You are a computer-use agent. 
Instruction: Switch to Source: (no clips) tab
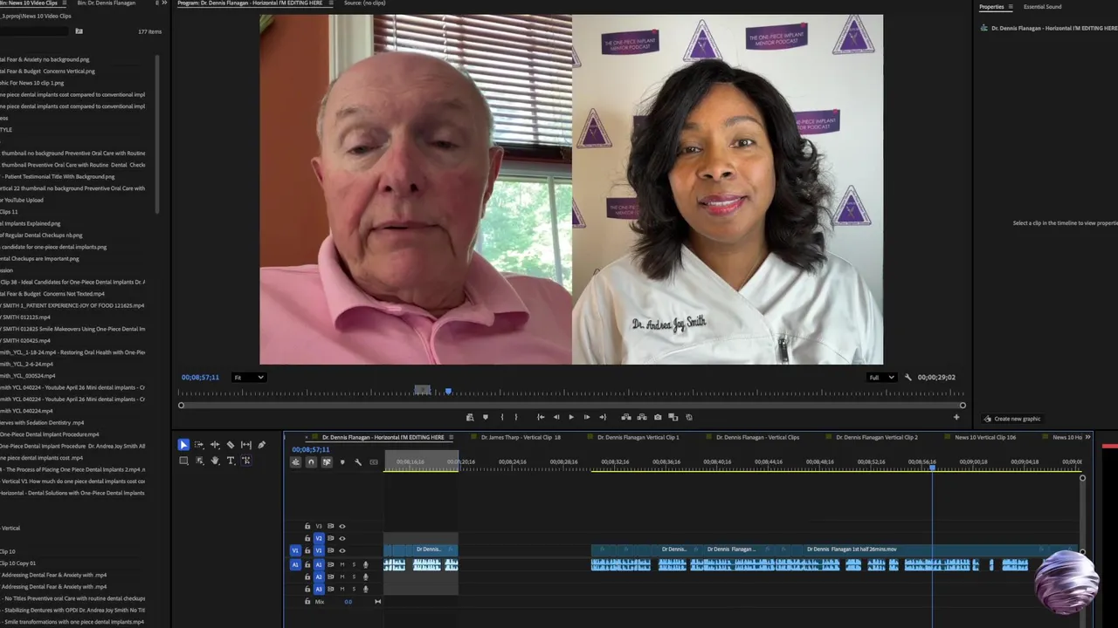(364, 3)
